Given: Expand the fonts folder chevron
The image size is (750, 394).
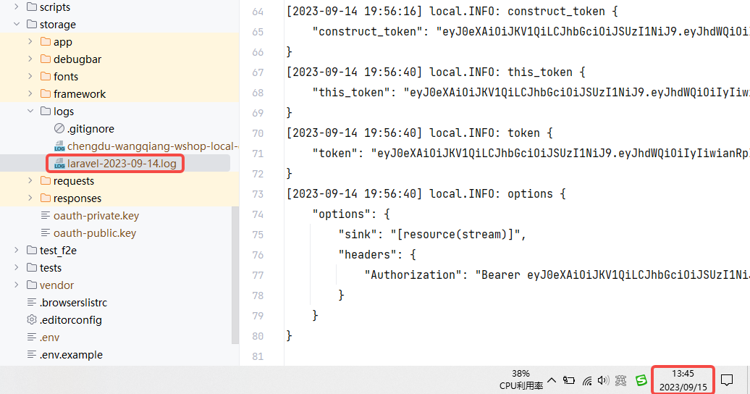Looking at the screenshot, I should 30,76.
